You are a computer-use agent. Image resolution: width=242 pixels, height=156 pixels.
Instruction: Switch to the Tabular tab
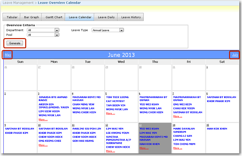coord(11,17)
